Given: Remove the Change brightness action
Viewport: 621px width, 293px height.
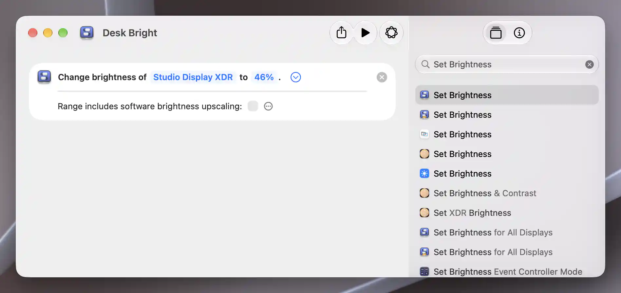Looking at the screenshot, I should (x=382, y=77).
